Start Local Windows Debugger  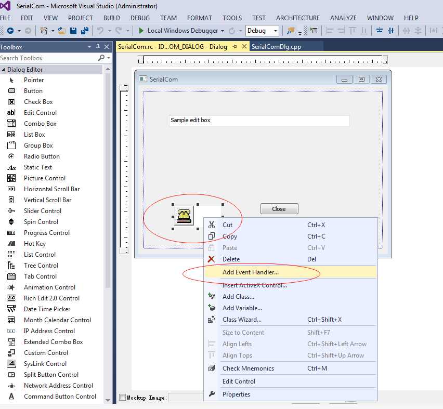[x=179, y=31]
